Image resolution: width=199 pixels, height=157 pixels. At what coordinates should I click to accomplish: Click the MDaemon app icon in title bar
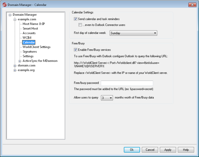[x=4, y=5]
